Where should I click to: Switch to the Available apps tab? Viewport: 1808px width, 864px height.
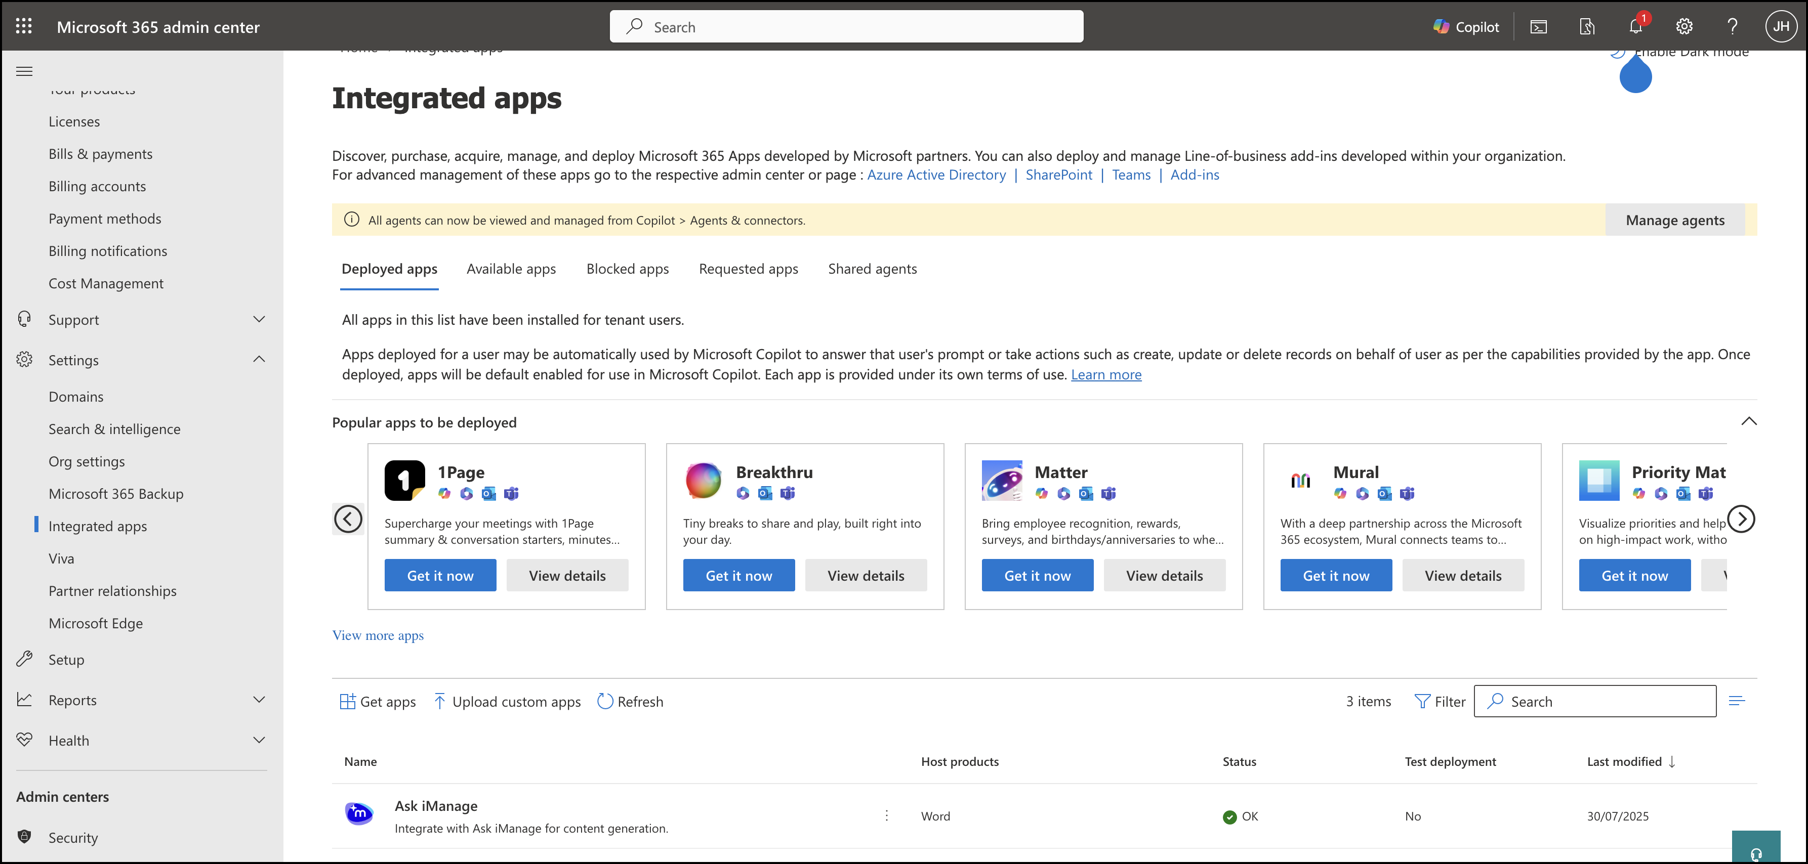tap(511, 269)
